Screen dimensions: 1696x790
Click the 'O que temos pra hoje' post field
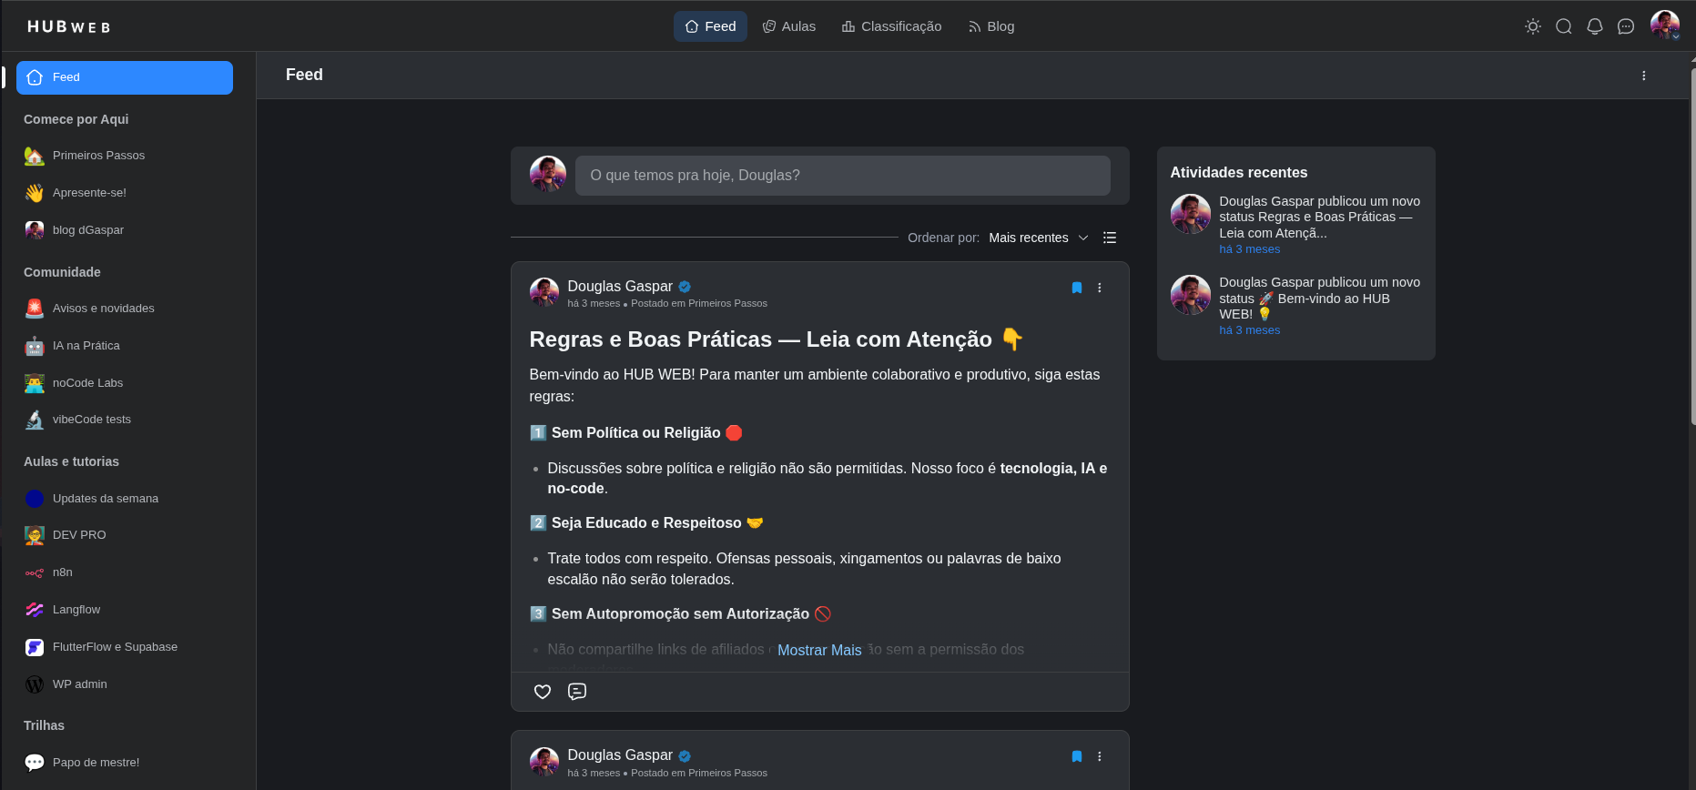842,176
